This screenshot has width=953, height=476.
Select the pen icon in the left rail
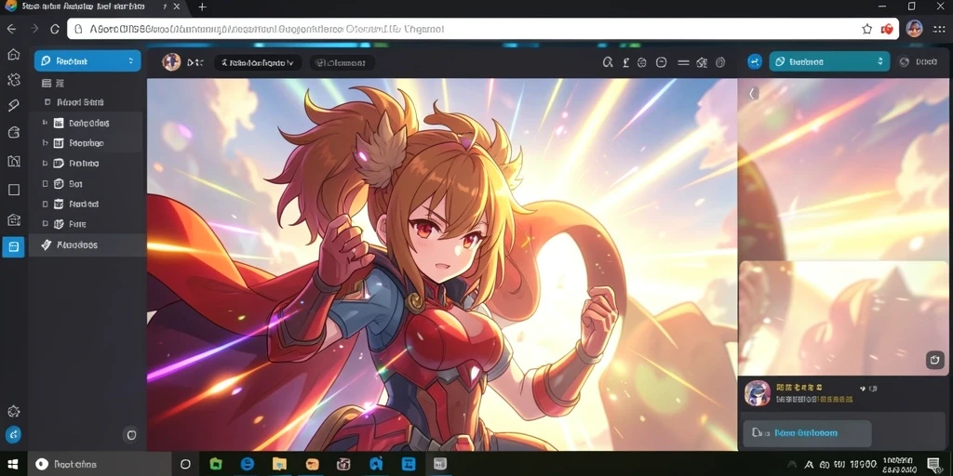[13, 106]
